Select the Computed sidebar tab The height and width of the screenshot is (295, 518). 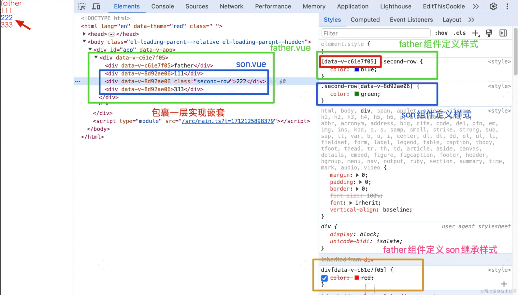coord(365,20)
